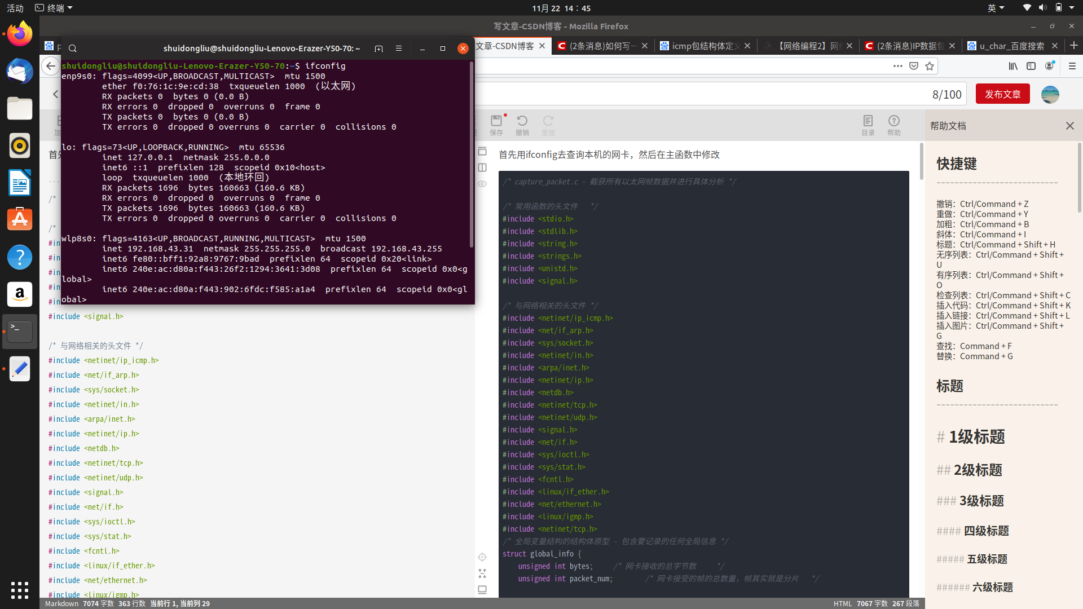The height and width of the screenshot is (609, 1083).
Task: Open the system status menu arrow
Action: (x=1072, y=8)
